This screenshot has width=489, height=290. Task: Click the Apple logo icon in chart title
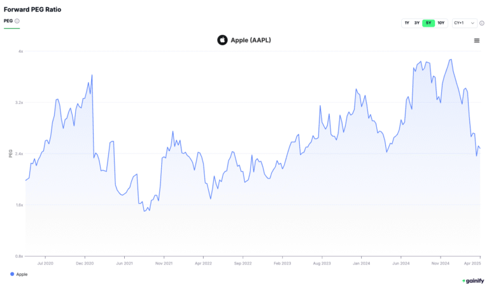point(222,40)
